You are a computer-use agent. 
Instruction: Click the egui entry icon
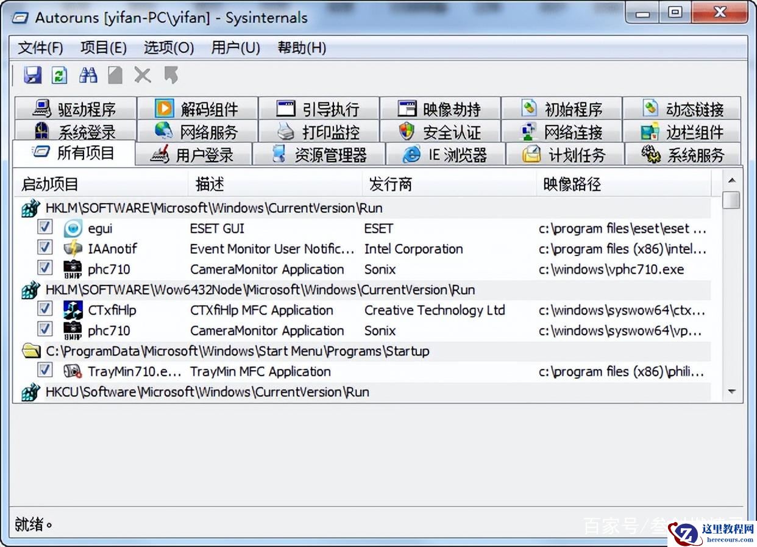pyautogui.click(x=73, y=229)
